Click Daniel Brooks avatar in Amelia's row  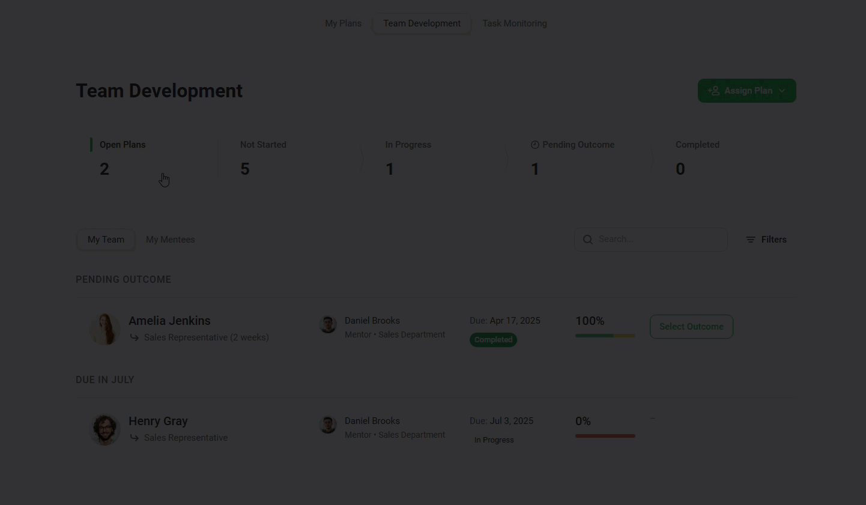click(328, 325)
